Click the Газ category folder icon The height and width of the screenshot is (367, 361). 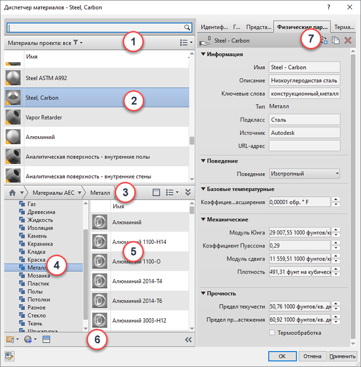[22, 204]
